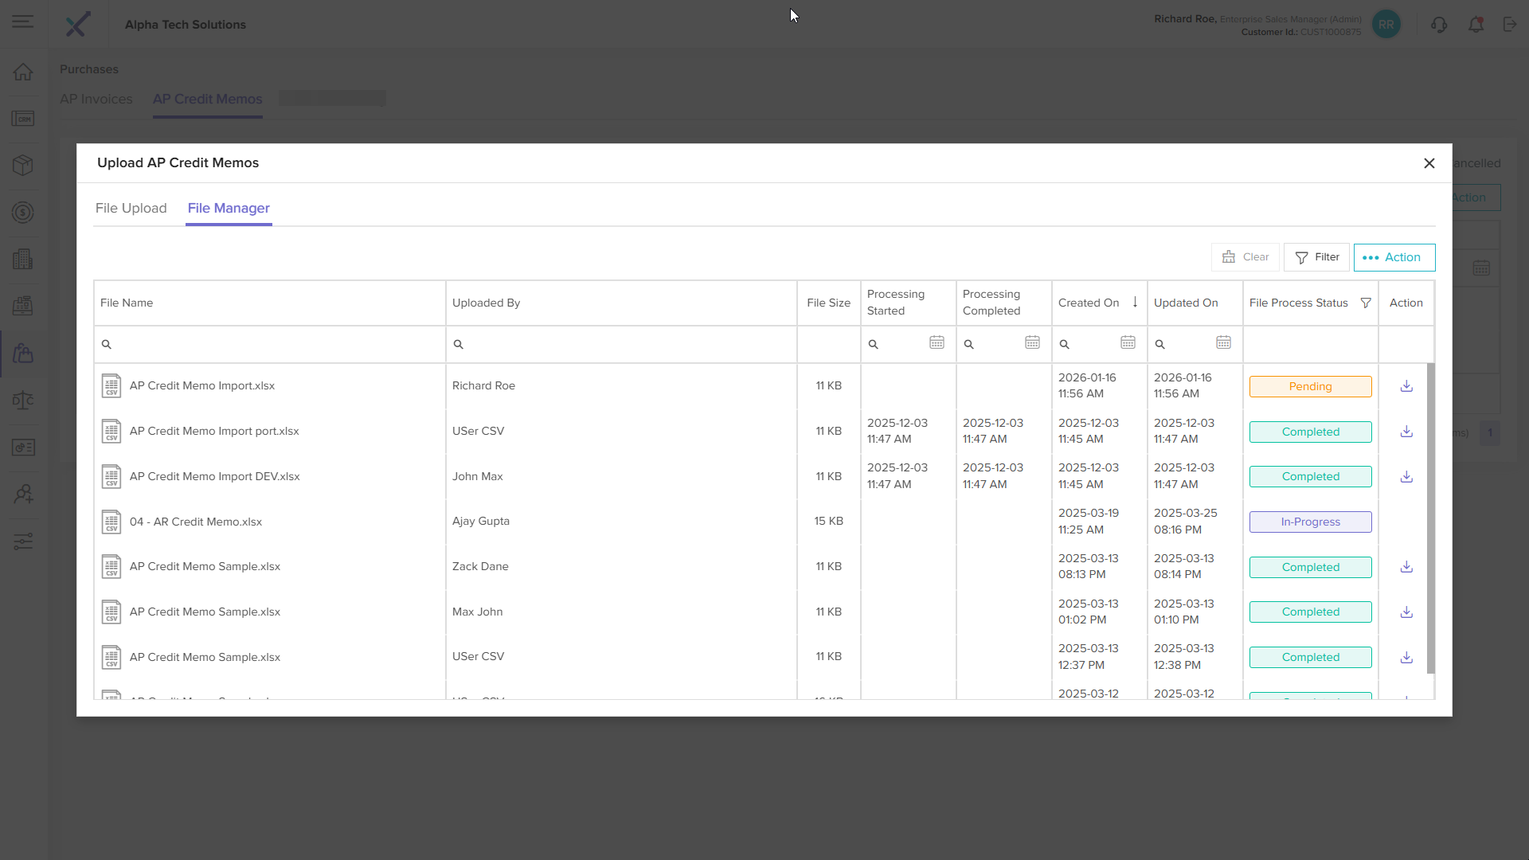Click the CSV file icon for 04 - AR Credit Memo.xlsx
Viewport: 1529px width, 860px height.
[x=111, y=522]
